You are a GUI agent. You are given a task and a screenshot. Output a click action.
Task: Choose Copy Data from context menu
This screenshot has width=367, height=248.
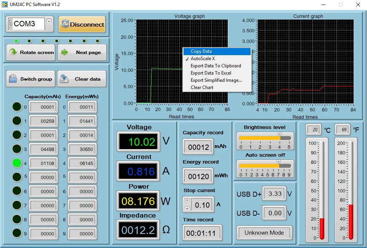pos(201,51)
